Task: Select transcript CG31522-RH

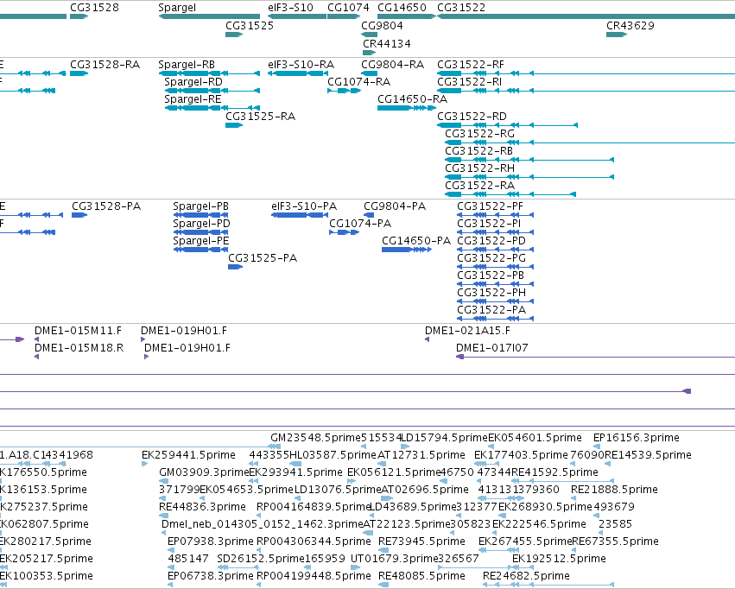Action: [529, 178]
